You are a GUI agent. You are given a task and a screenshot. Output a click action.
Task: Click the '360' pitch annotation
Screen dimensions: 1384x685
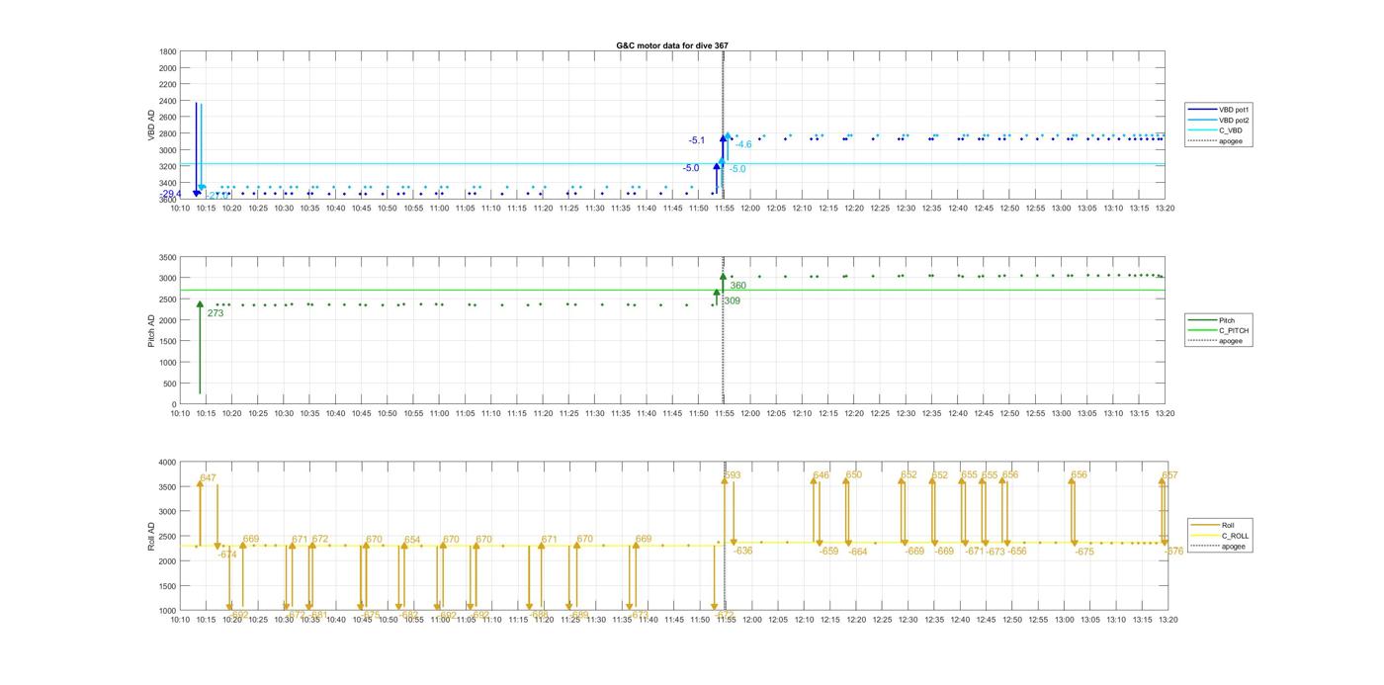pyautogui.click(x=738, y=286)
